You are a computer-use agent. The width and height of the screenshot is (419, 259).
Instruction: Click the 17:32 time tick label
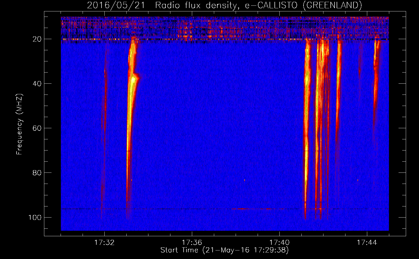click(x=104, y=242)
